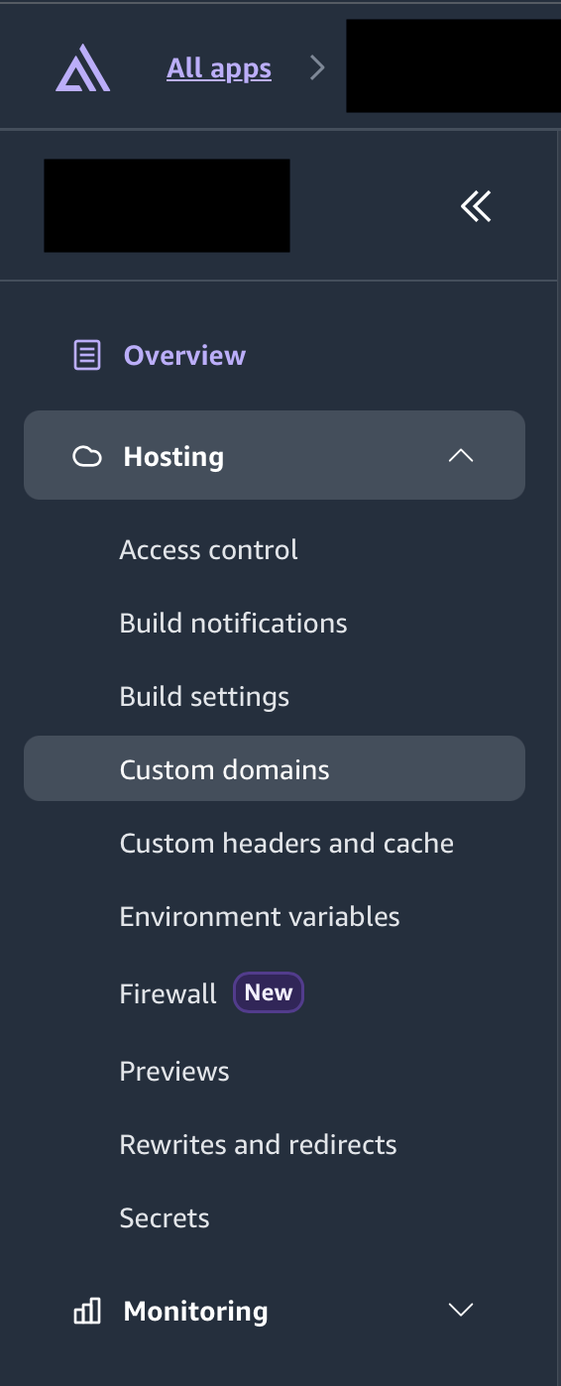Select the Custom domains item
Viewport: 561px width, 1386px height.
(275, 768)
